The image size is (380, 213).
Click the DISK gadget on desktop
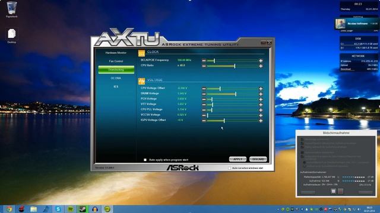359,43
